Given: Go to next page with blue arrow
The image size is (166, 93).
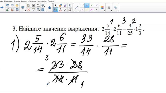Looking at the screenshot, I should [2, 7].
